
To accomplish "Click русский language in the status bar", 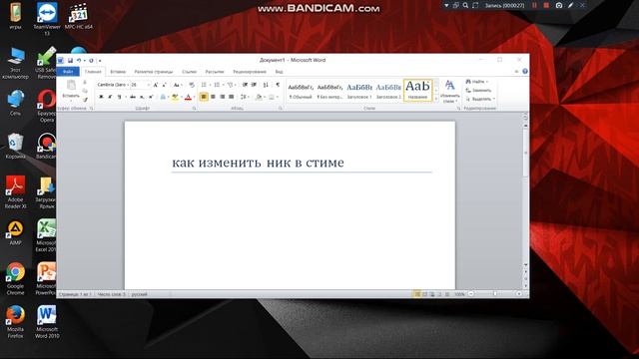I will 139,294.
